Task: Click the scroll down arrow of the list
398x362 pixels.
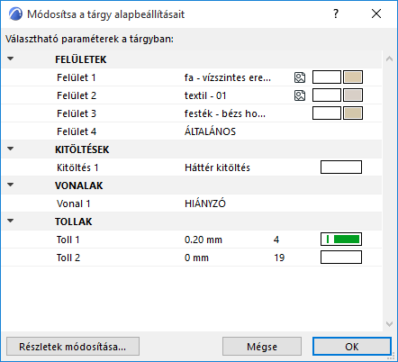Action: click(x=389, y=324)
